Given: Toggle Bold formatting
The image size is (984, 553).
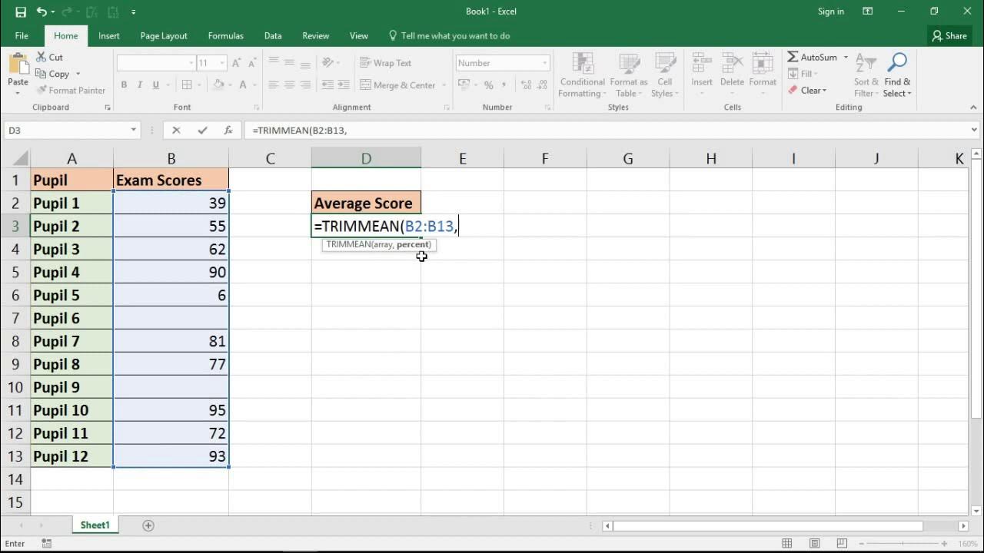Looking at the screenshot, I should pyautogui.click(x=124, y=85).
